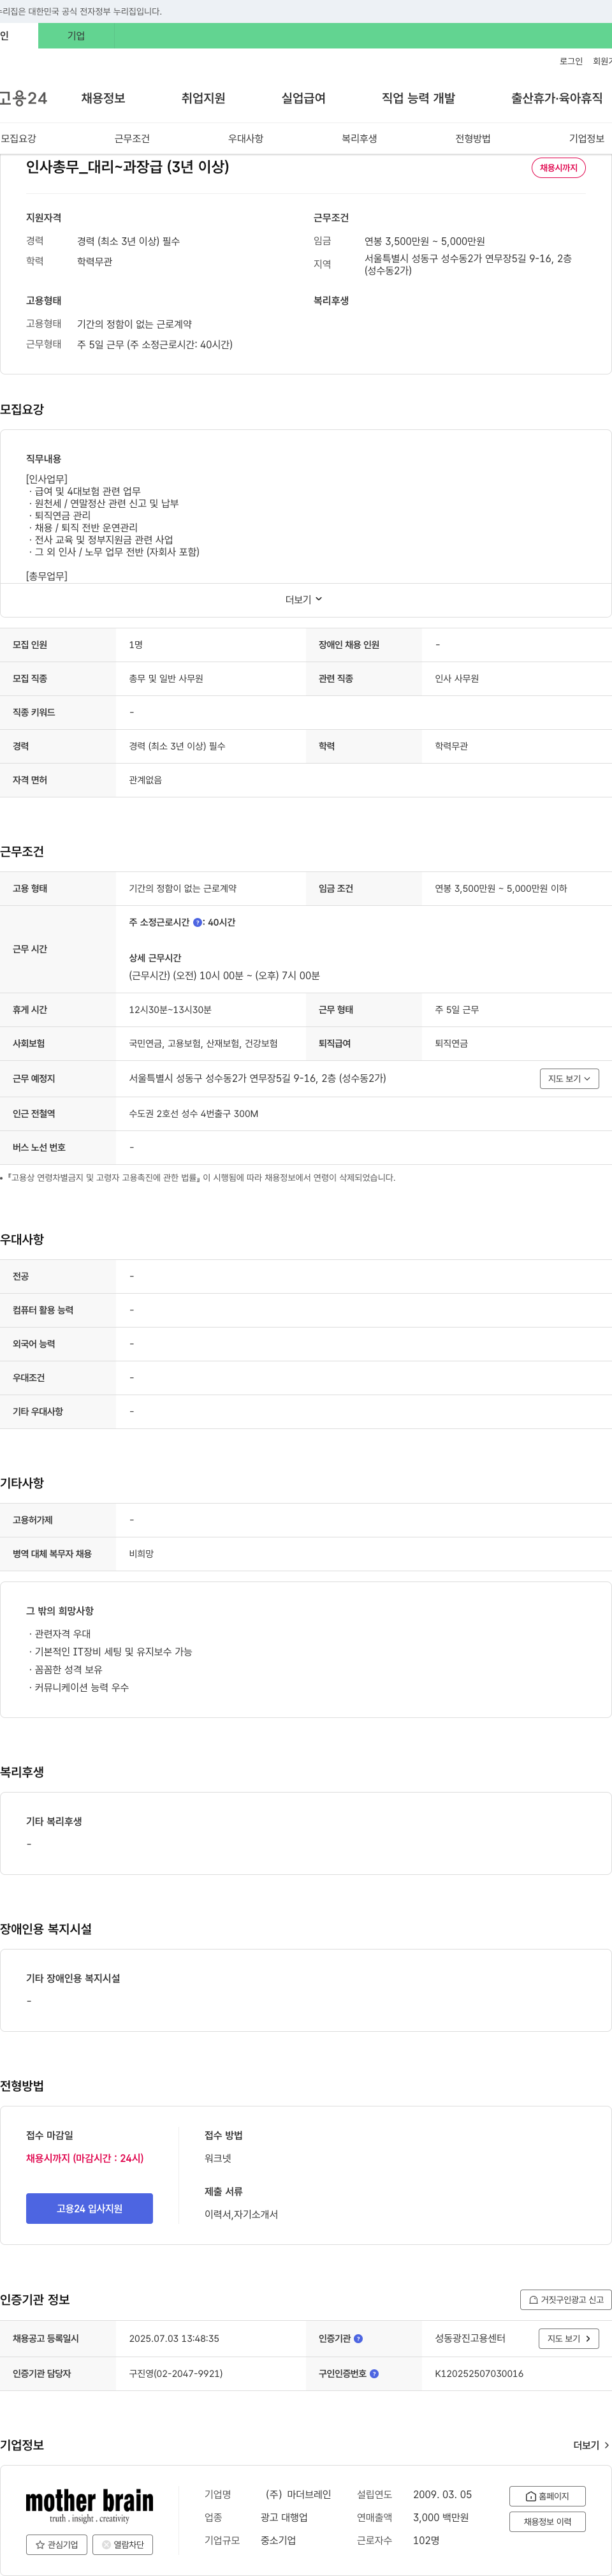Click the help icon next to 인증기관

click(x=358, y=2339)
